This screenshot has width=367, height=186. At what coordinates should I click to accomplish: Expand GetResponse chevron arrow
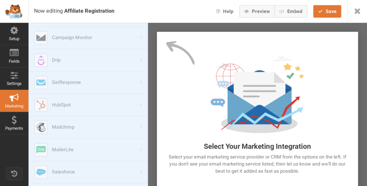141,82
